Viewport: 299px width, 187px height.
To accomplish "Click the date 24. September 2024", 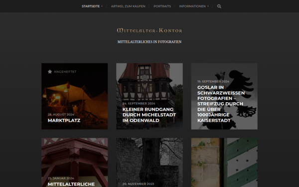I will click(139, 103).
